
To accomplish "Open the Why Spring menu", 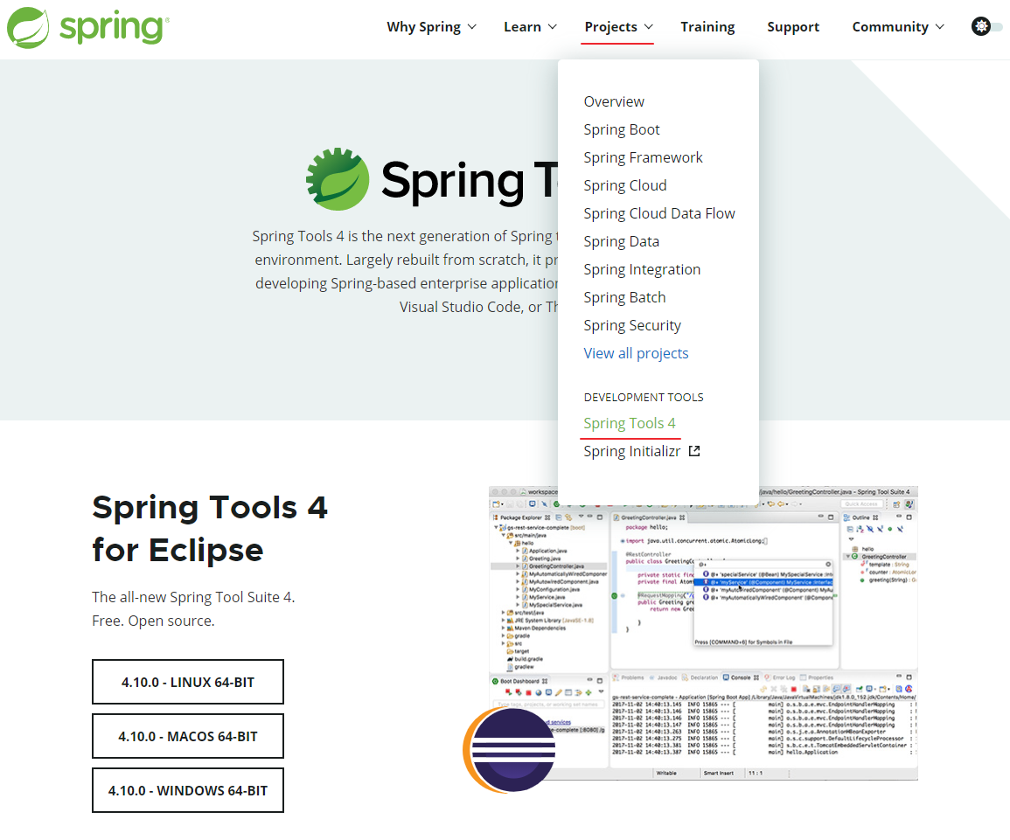I will tap(423, 27).
